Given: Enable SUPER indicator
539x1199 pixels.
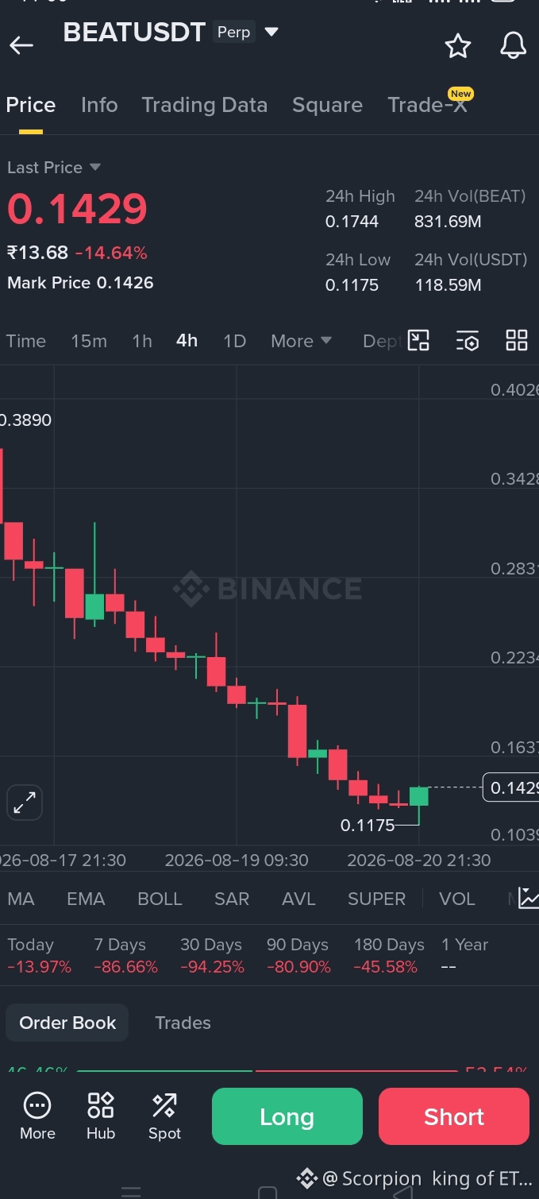Looking at the screenshot, I should [376, 899].
